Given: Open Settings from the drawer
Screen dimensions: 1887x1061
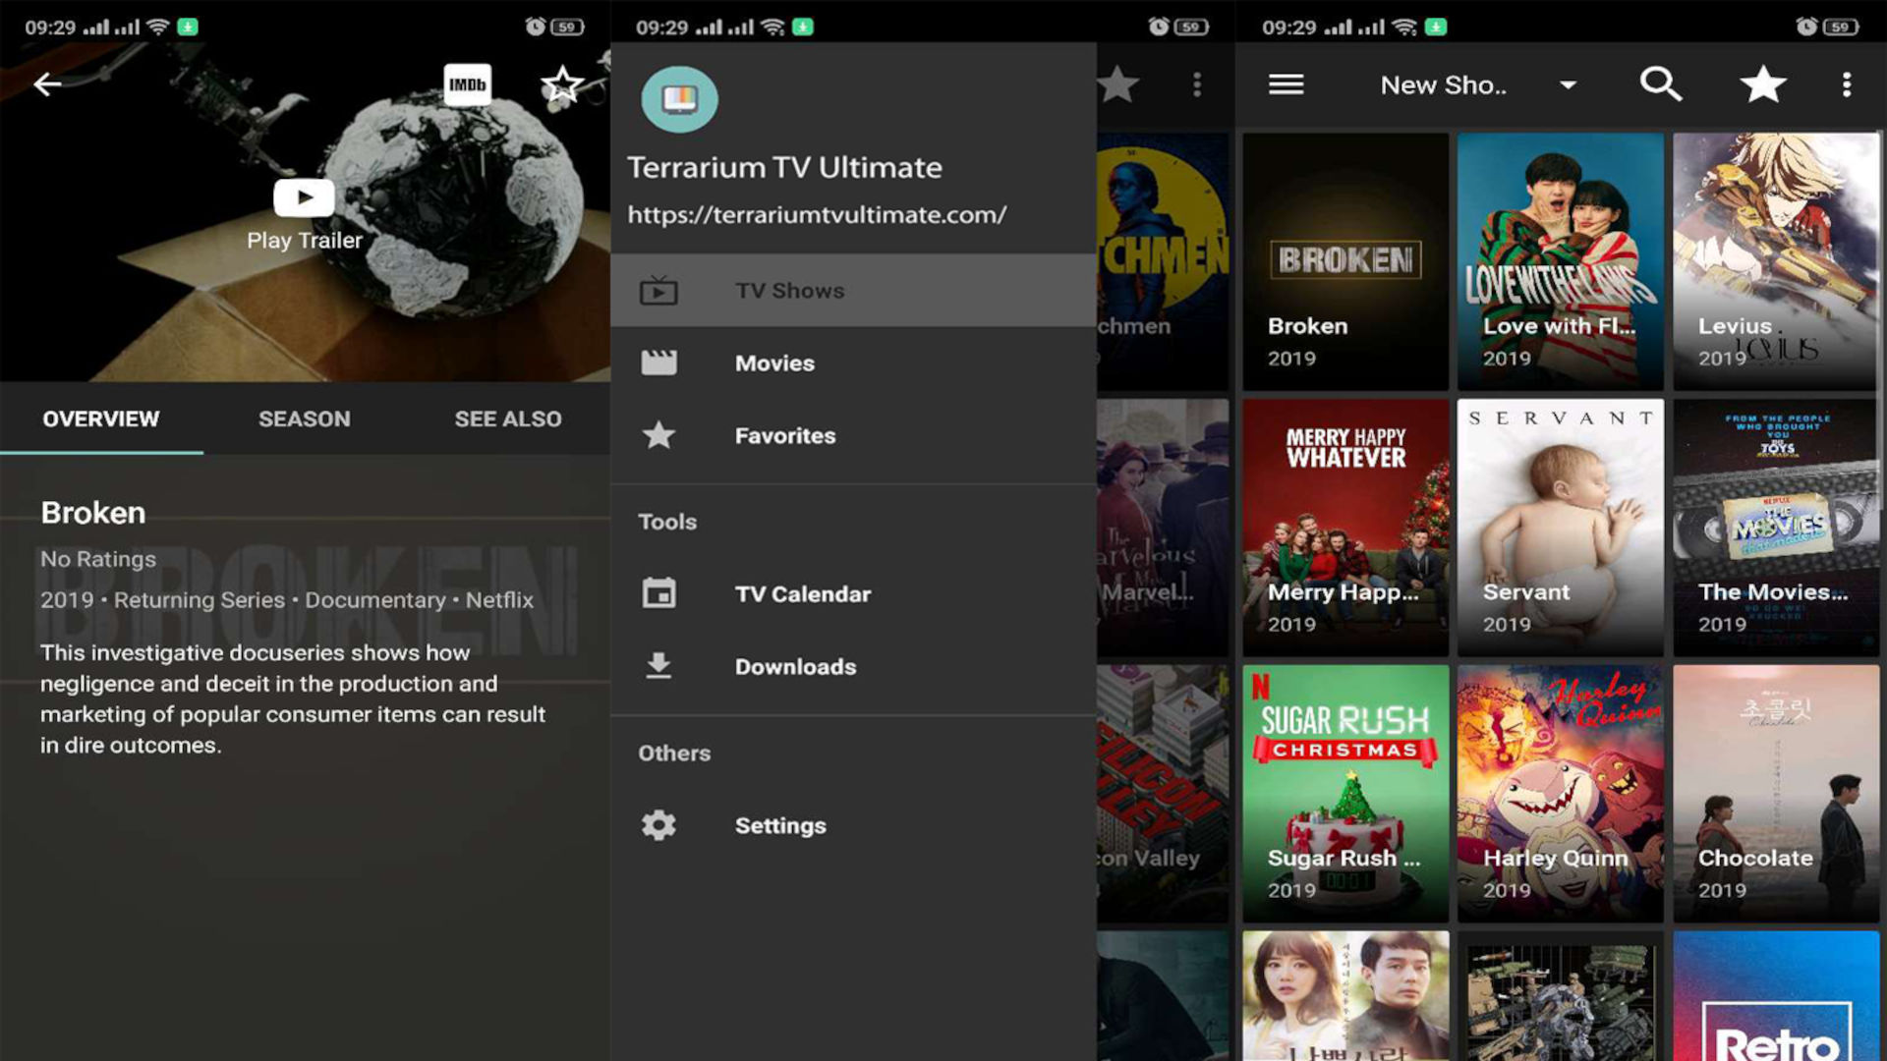Looking at the screenshot, I should click(x=853, y=825).
